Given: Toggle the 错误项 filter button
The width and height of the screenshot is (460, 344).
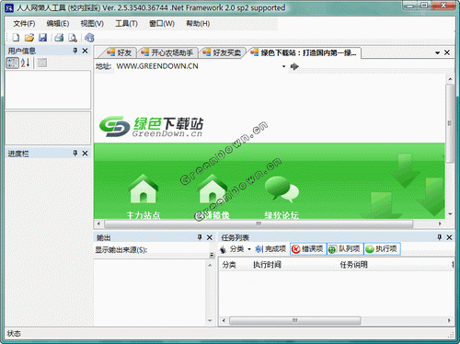Looking at the screenshot, I should pos(307,249).
